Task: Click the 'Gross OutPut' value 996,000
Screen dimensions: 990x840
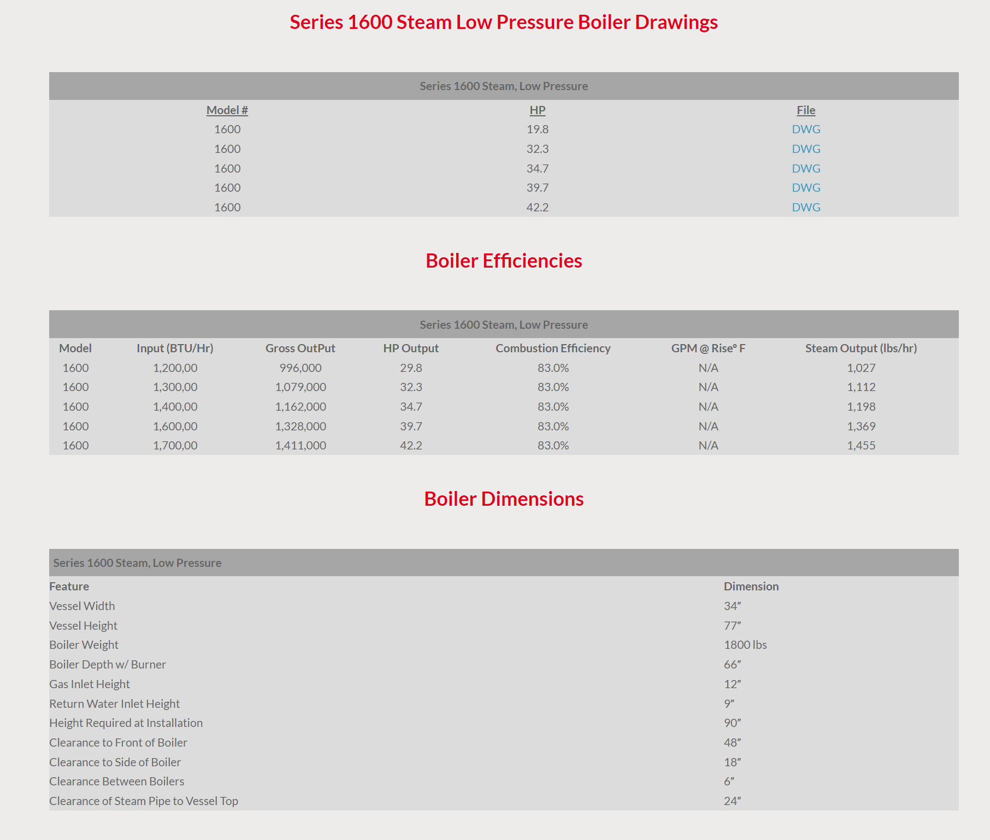Action: [300, 368]
